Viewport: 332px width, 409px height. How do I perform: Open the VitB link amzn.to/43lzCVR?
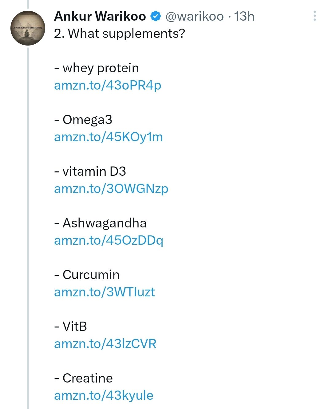coord(105,344)
